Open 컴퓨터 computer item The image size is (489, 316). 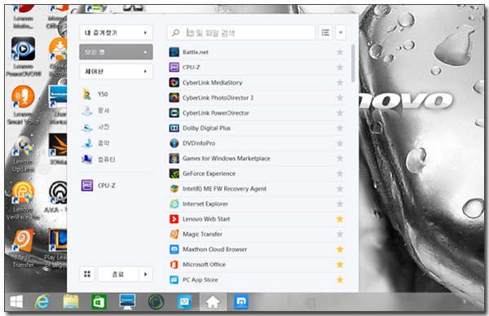(99, 160)
